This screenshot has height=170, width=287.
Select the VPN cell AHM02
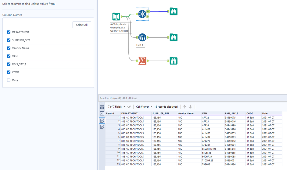click(213, 129)
